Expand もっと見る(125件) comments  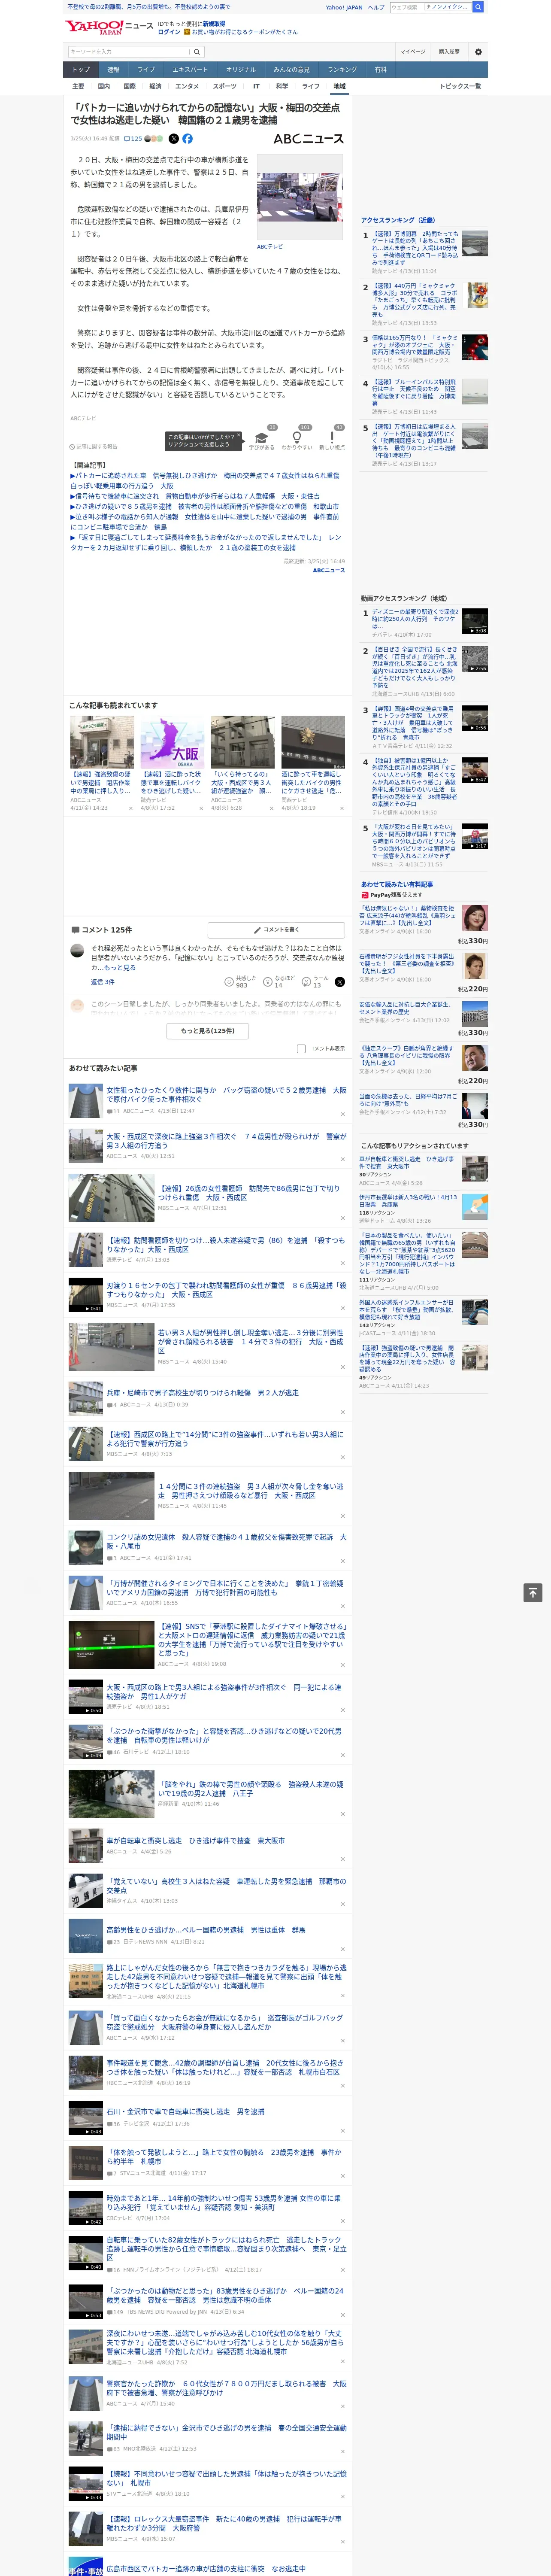tap(208, 1031)
